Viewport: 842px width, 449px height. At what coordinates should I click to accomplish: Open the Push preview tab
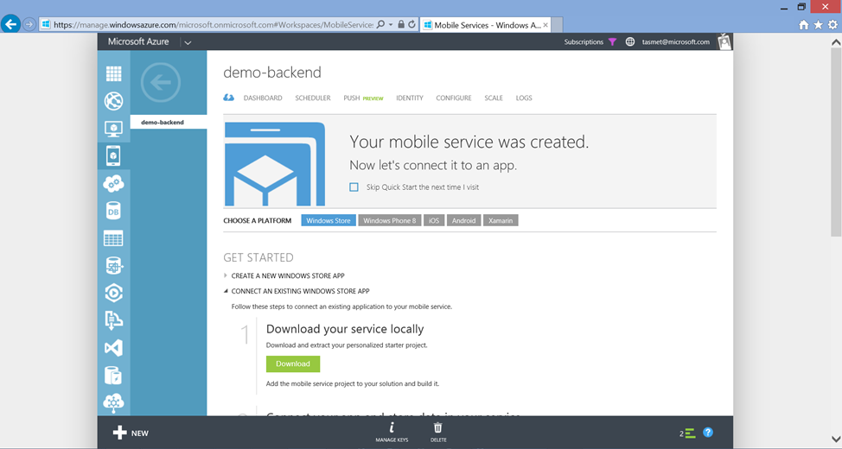coord(364,98)
